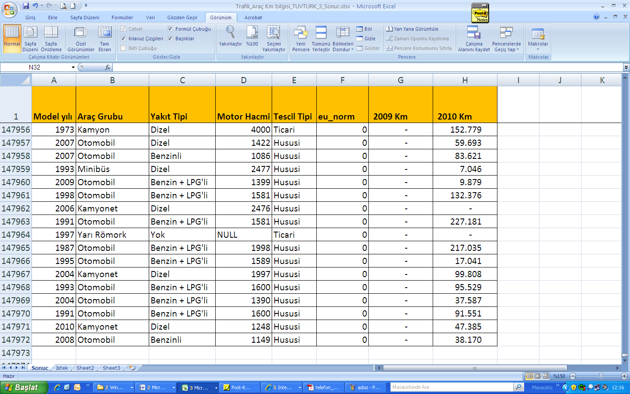The height and width of the screenshot is (394, 630).
Task: Click in the Masaüstünde Ara search field
Action: click(451, 387)
